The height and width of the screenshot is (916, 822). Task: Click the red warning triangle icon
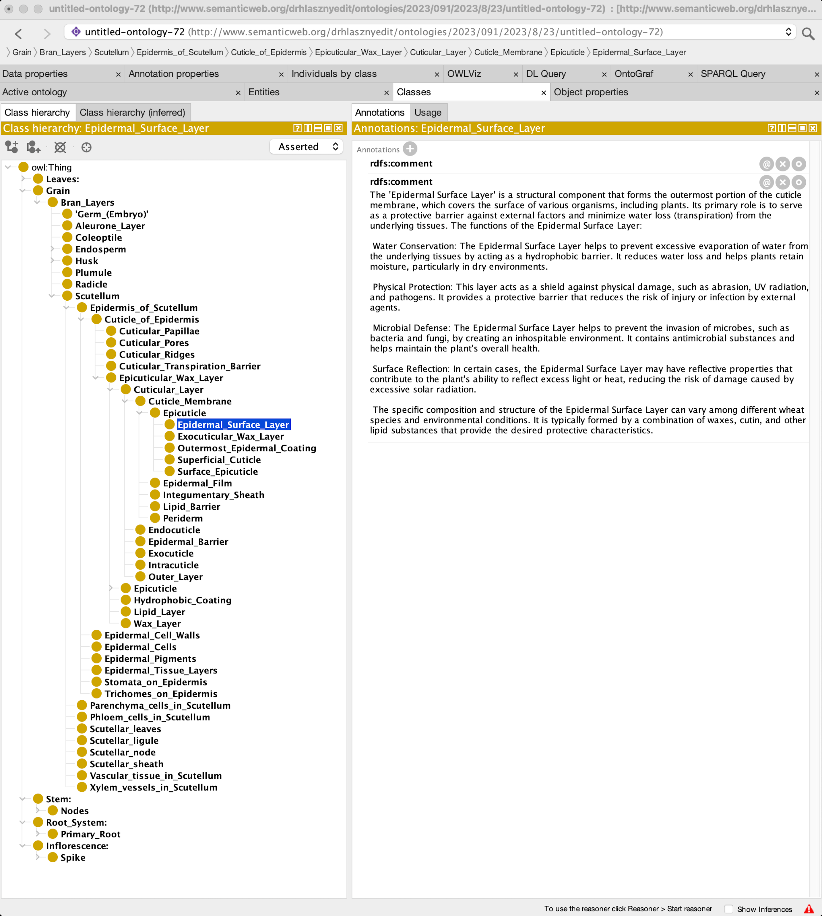pos(809,909)
